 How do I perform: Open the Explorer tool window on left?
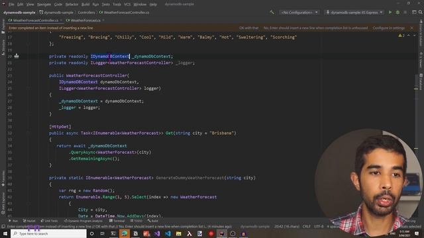[3, 26]
